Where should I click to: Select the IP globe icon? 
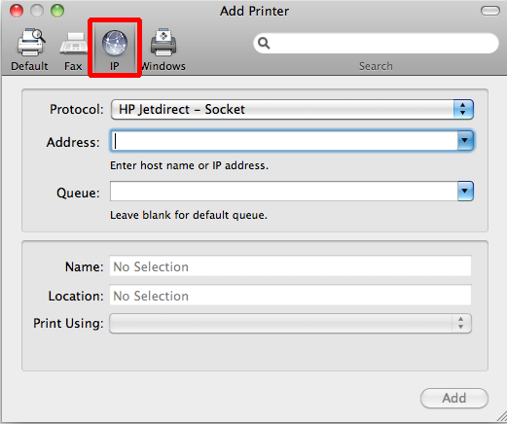click(x=115, y=43)
